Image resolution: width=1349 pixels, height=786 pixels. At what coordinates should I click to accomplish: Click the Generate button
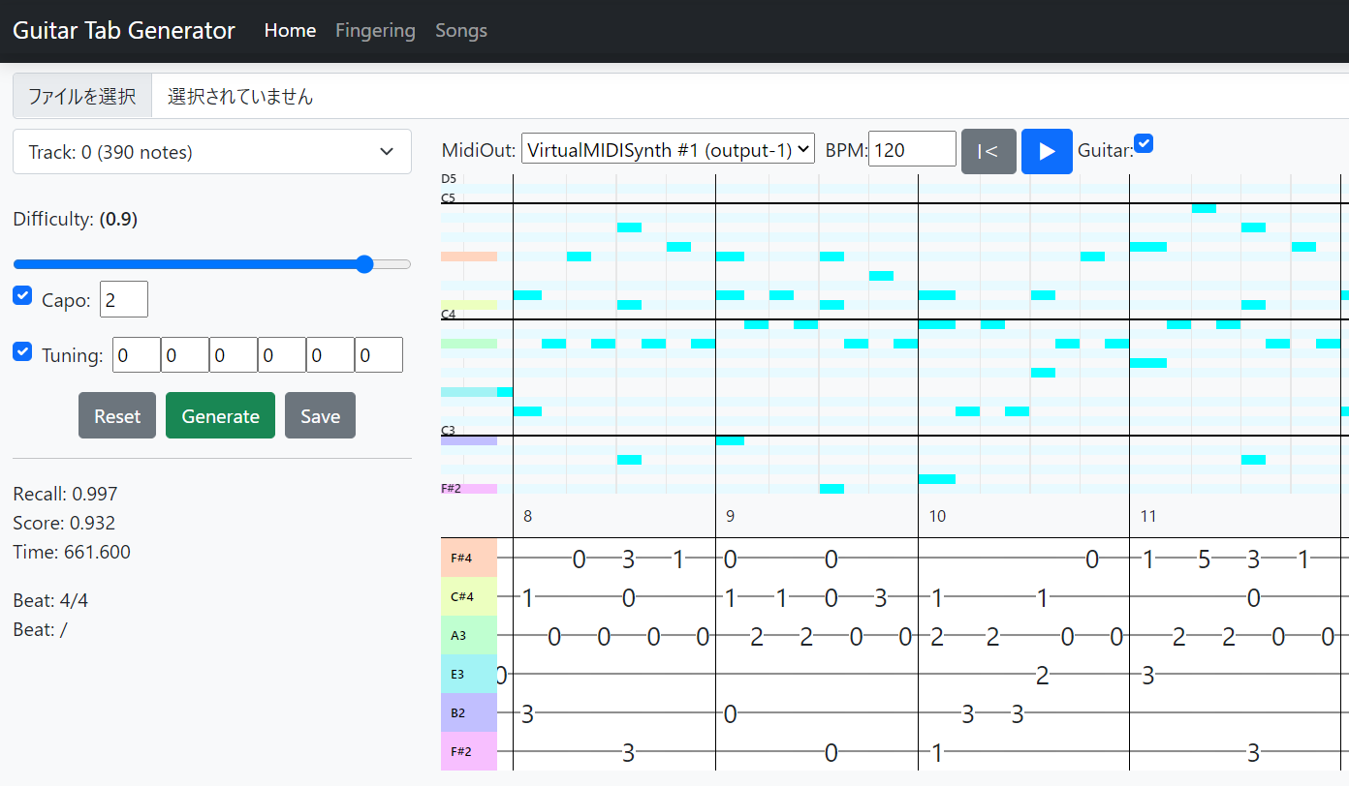(x=220, y=414)
